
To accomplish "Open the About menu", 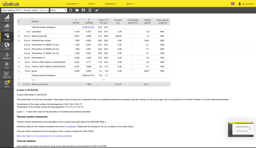I will [x=130, y=4].
